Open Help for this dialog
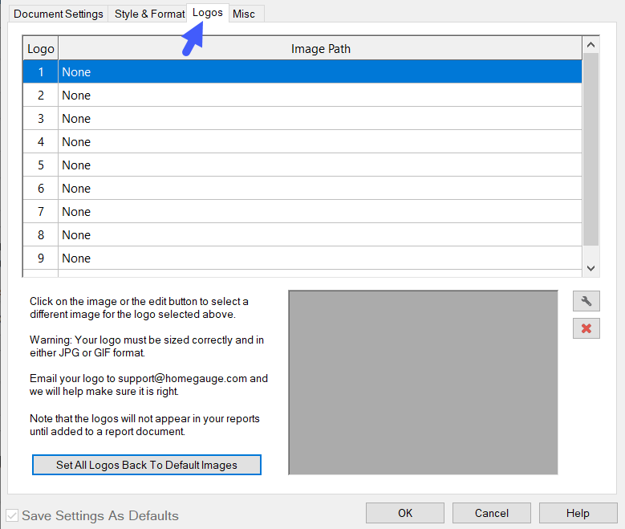Image resolution: width=625 pixels, height=529 pixels. click(x=578, y=513)
